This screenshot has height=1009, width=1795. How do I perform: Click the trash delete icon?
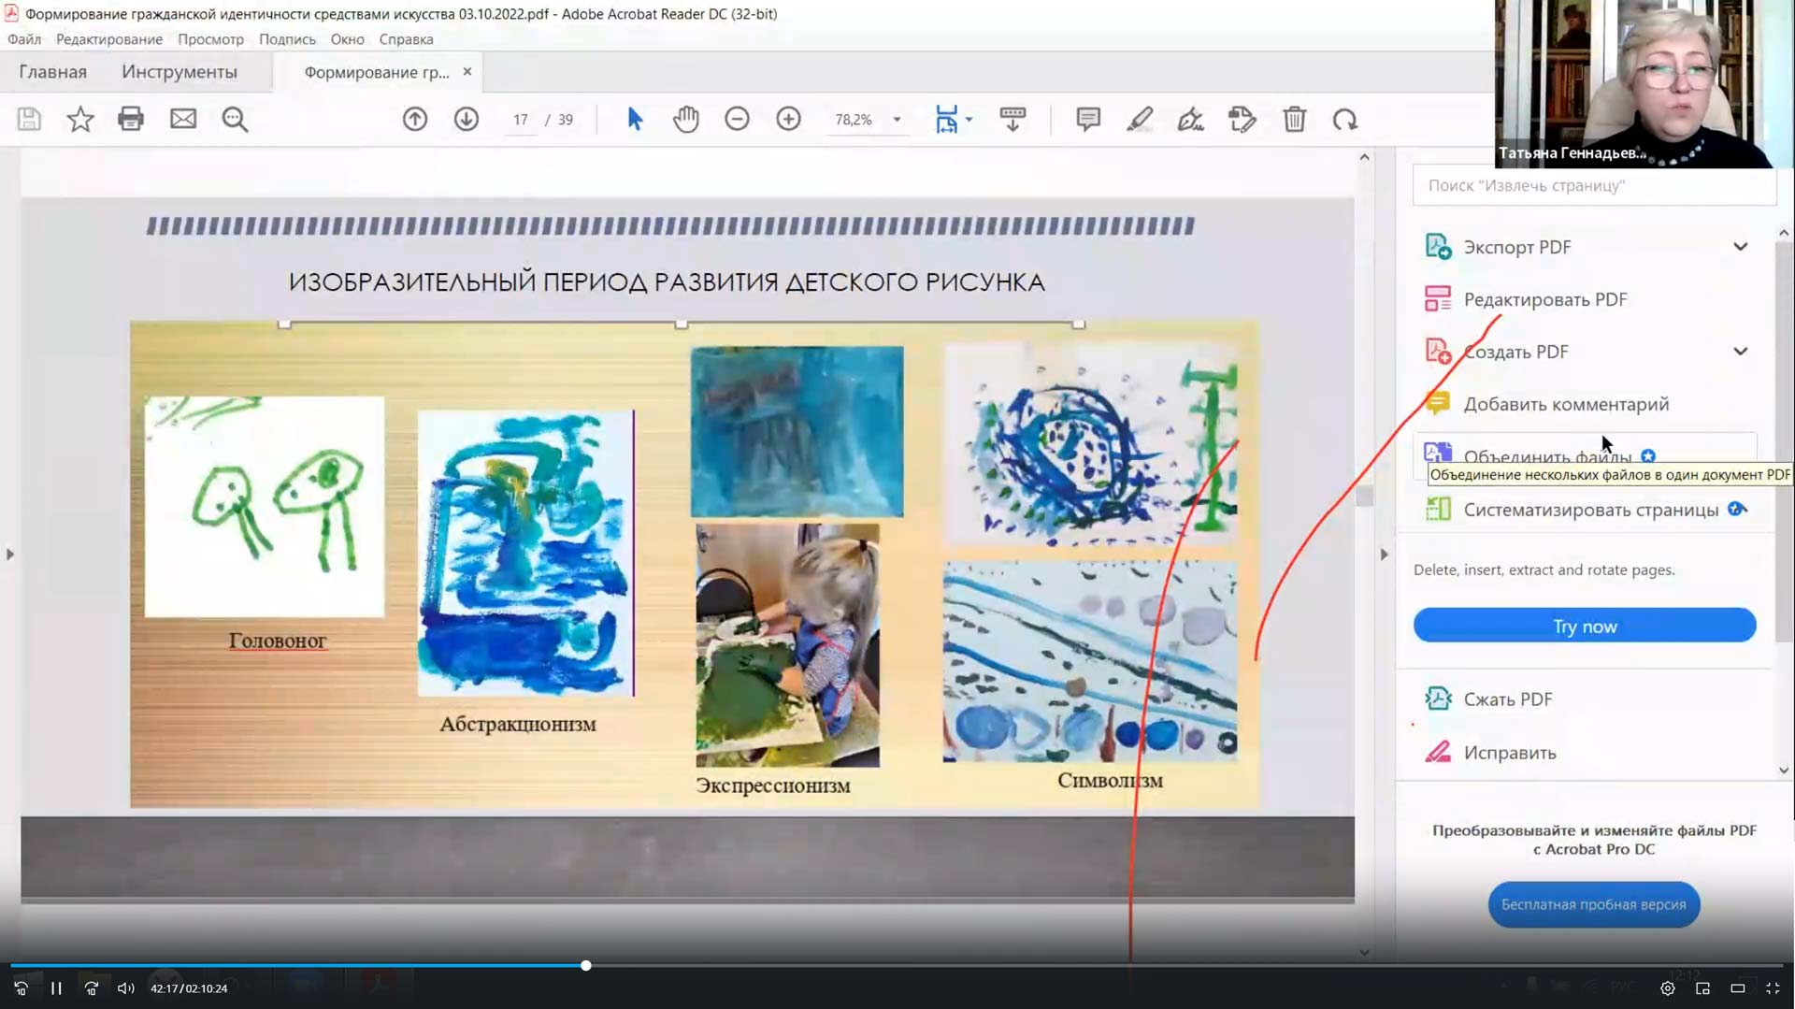click(x=1294, y=119)
